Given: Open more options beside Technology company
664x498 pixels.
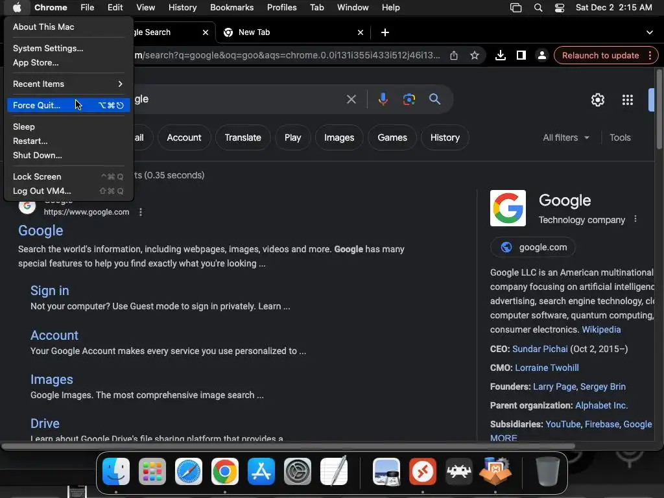Looking at the screenshot, I should [x=635, y=219].
